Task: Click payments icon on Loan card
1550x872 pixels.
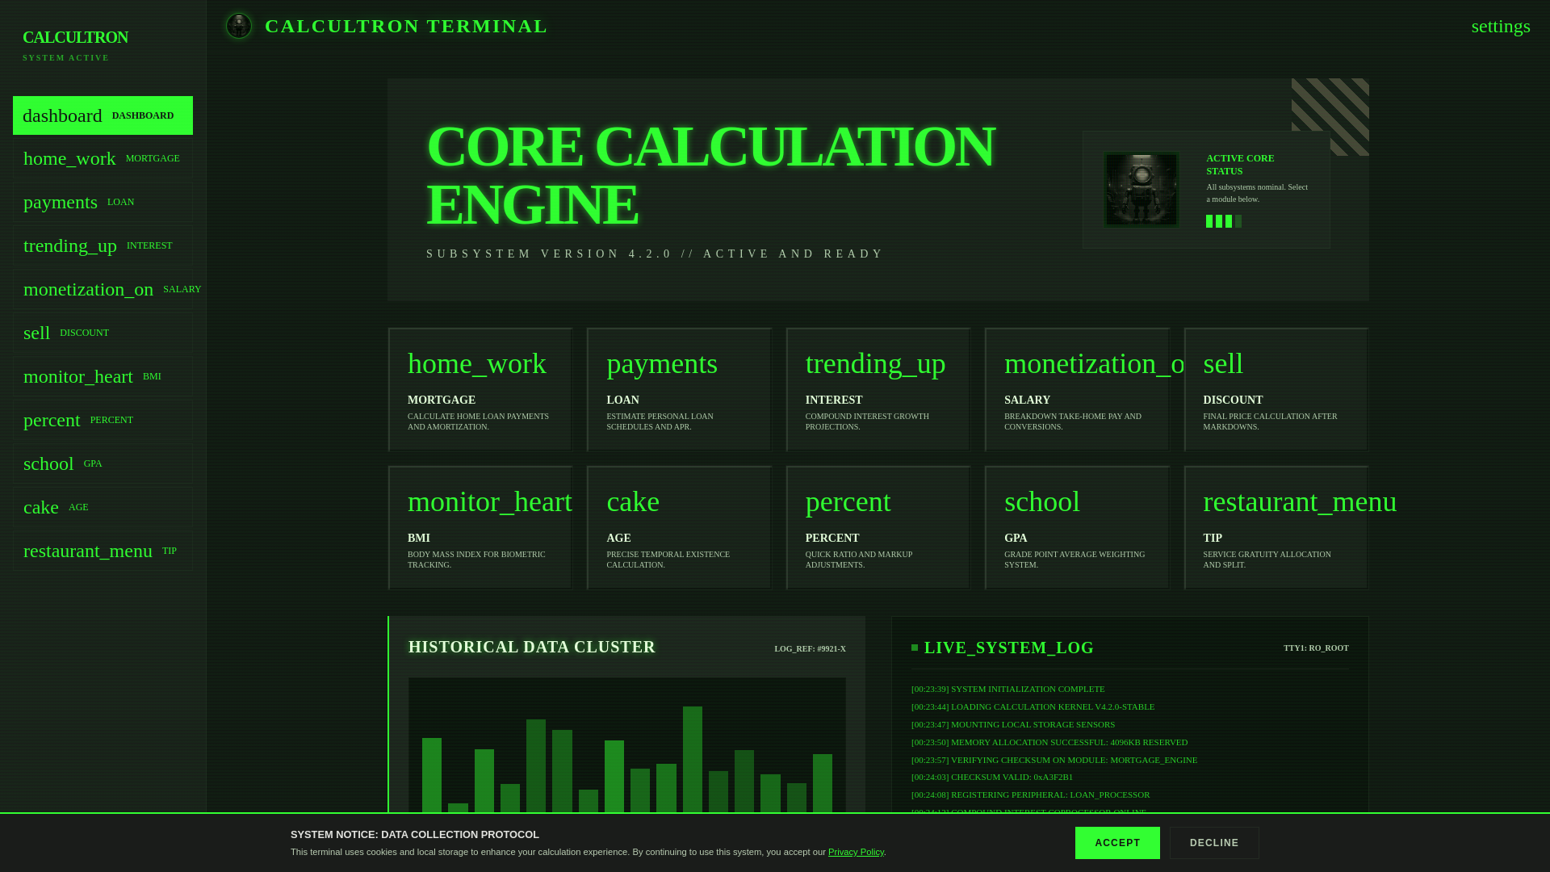Action: tap(662, 363)
